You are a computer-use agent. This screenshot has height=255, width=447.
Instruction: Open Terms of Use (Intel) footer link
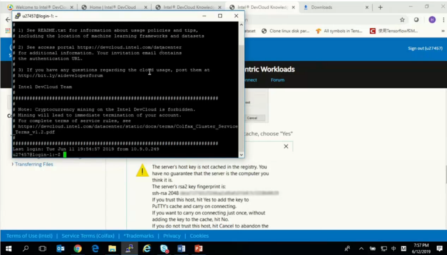tap(29, 236)
